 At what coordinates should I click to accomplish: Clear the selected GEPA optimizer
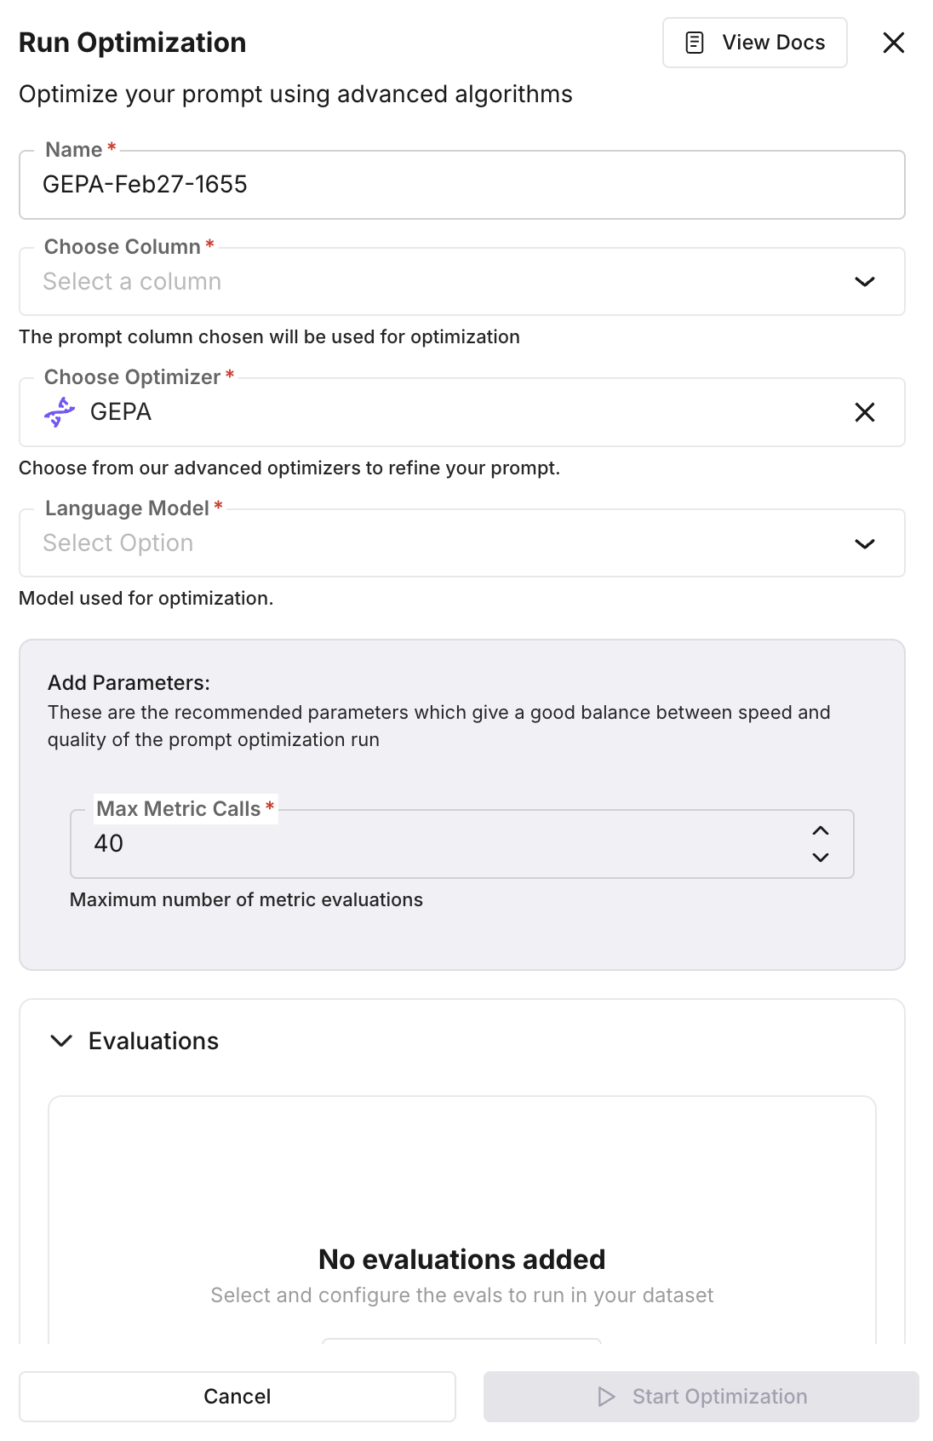[x=864, y=412]
